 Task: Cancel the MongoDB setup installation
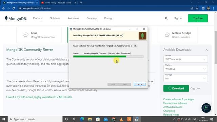139,84
